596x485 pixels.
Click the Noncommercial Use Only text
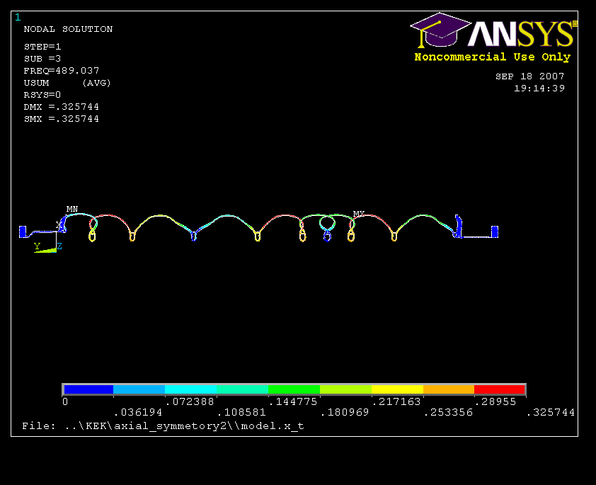(x=493, y=57)
